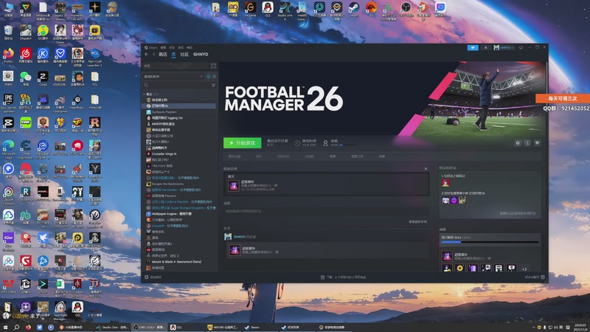The image size is (590, 332).
Task: Switch to the OBS taskbar window
Action: click(150, 328)
